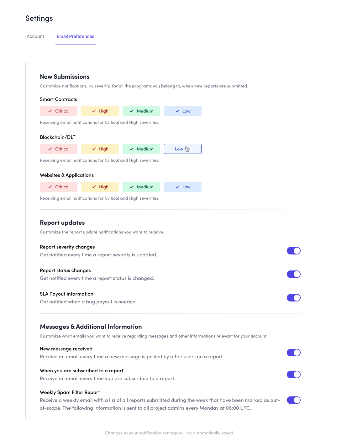This screenshot has height=446, width=342.
Task: Disable the Weekly Spam Filter Report toggle
Action: tap(293, 400)
